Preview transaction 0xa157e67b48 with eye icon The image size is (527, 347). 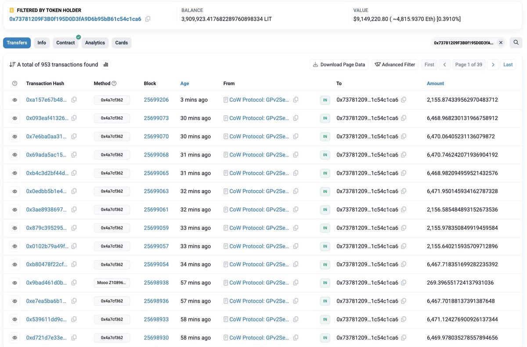pos(14,100)
